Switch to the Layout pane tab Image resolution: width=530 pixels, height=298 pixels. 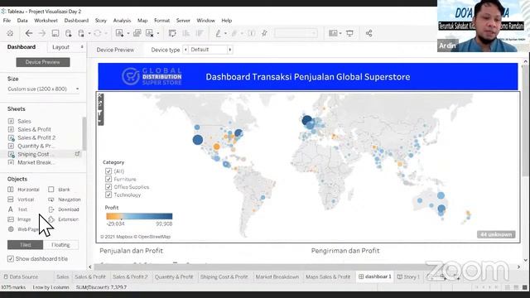[x=60, y=47]
